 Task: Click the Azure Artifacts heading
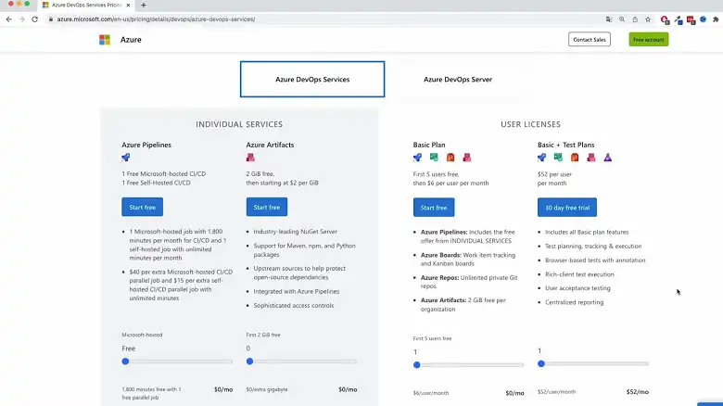[x=271, y=145]
